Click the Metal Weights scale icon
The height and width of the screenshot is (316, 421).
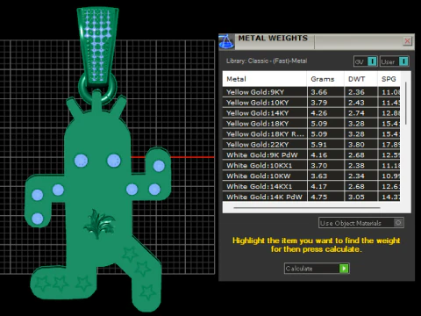(x=226, y=41)
